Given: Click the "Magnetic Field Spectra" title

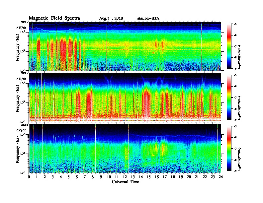Looking at the screenshot, I should [x=54, y=18].
